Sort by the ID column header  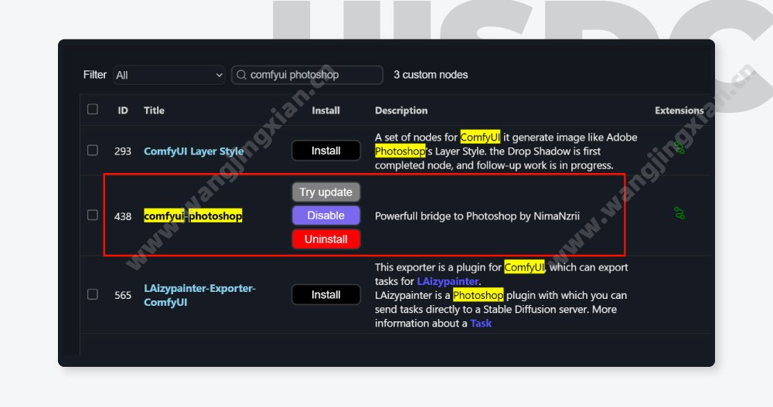(123, 110)
